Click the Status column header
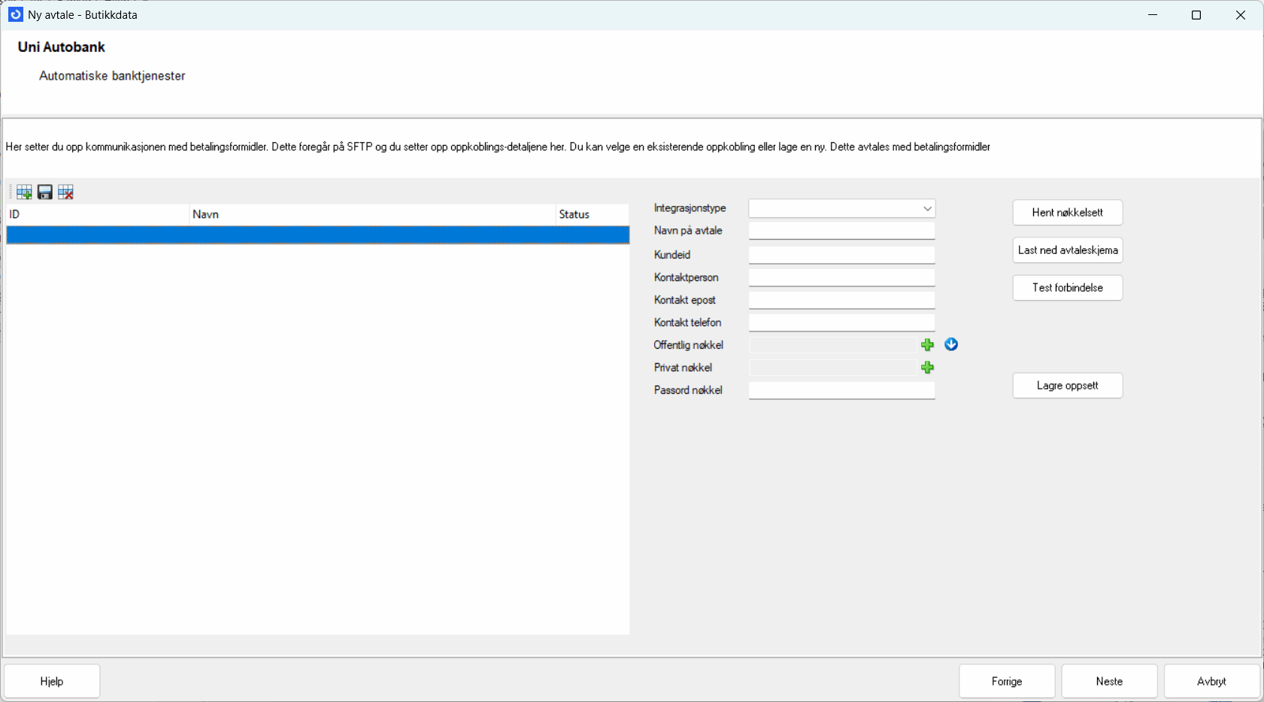This screenshot has height=702, width=1264. [592, 214]
